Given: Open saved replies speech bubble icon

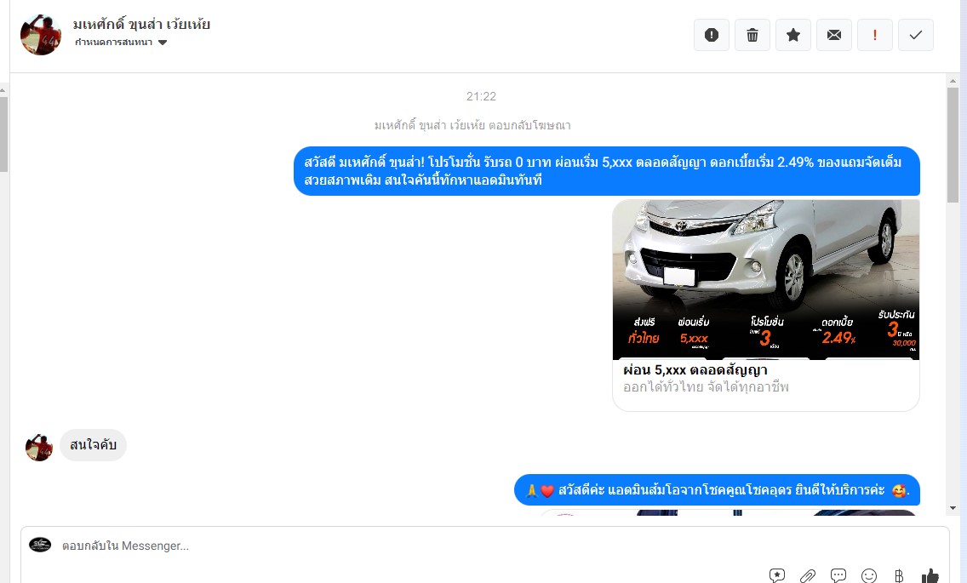Looking at the screenshot, I should (x=838, y=576).
